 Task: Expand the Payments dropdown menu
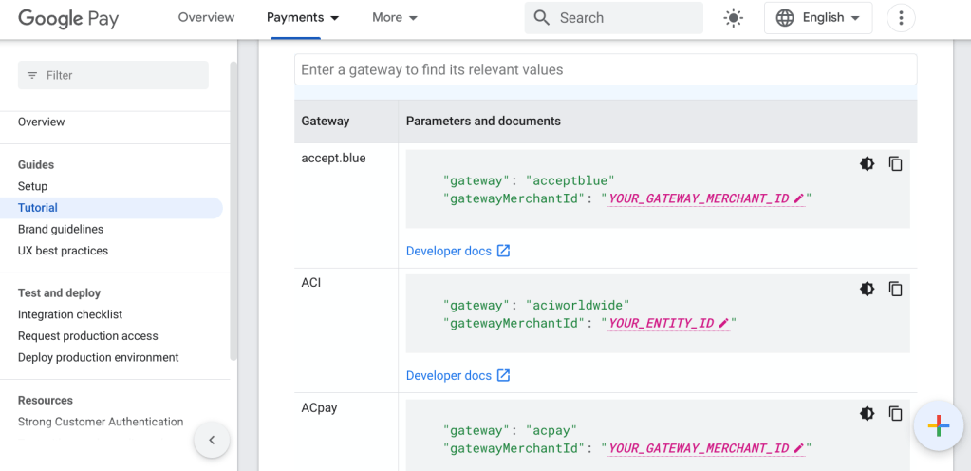[x=303, y=18]
